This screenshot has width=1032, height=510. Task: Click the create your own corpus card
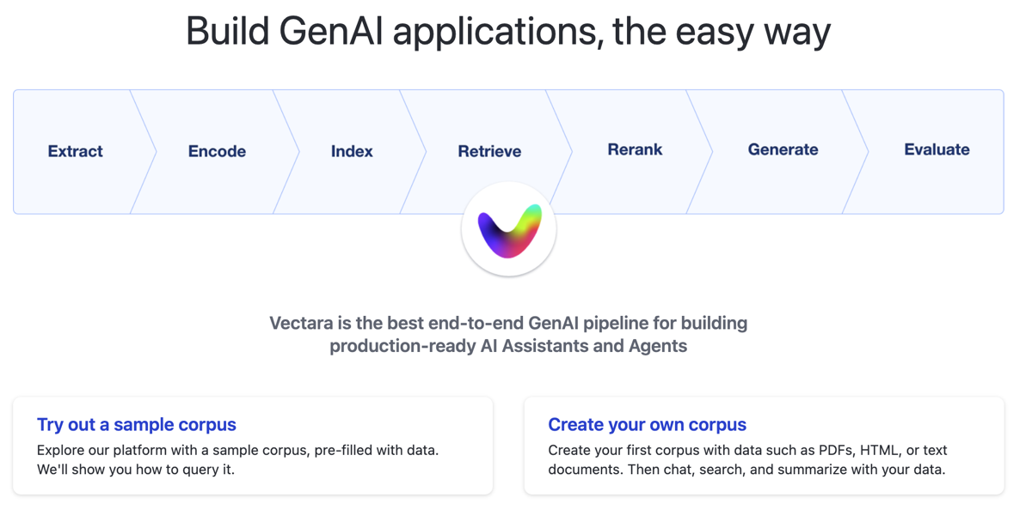pos(764,446)
